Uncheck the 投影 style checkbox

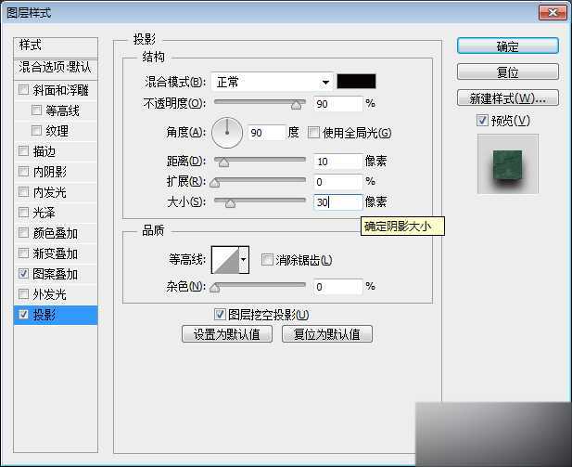(23, 314)
